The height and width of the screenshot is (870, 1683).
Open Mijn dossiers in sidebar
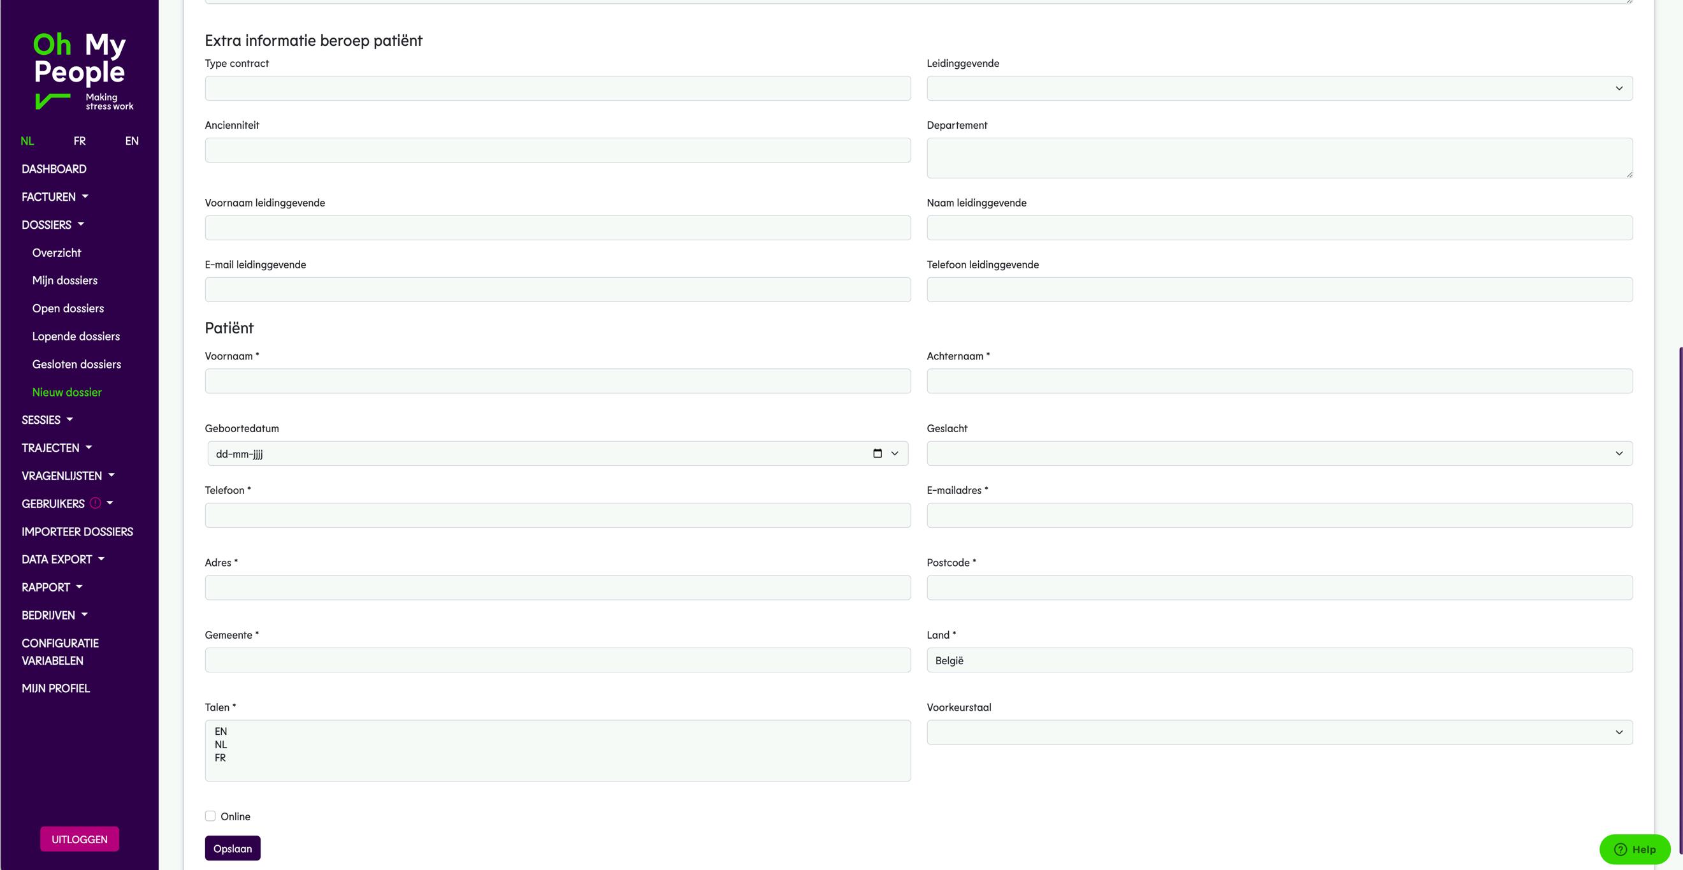click(64, 280)
